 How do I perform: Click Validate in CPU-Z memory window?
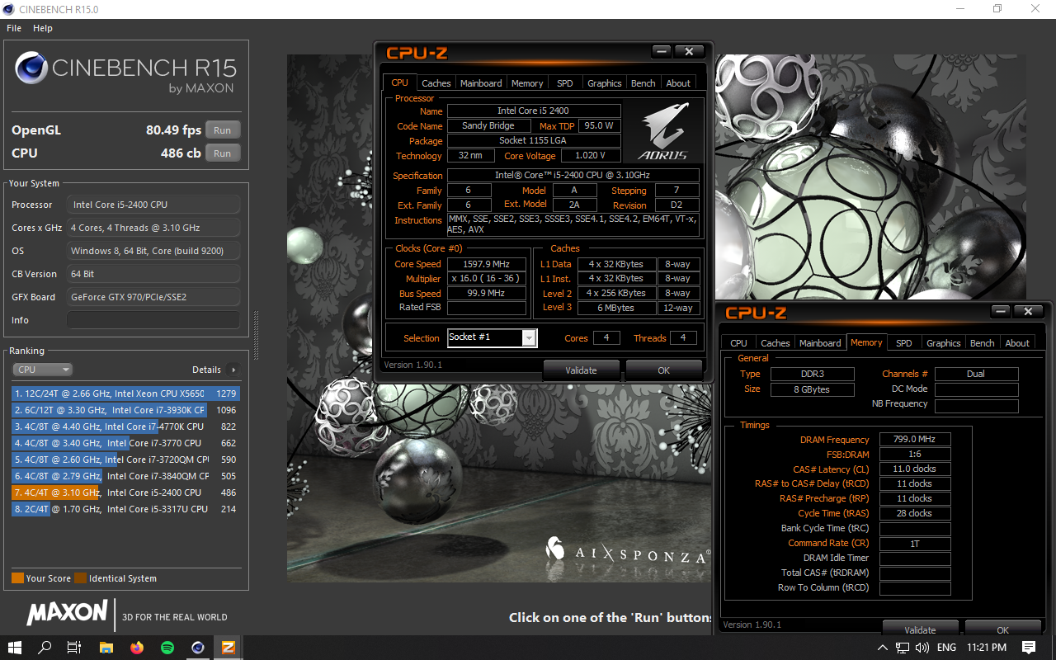point(920,629)
